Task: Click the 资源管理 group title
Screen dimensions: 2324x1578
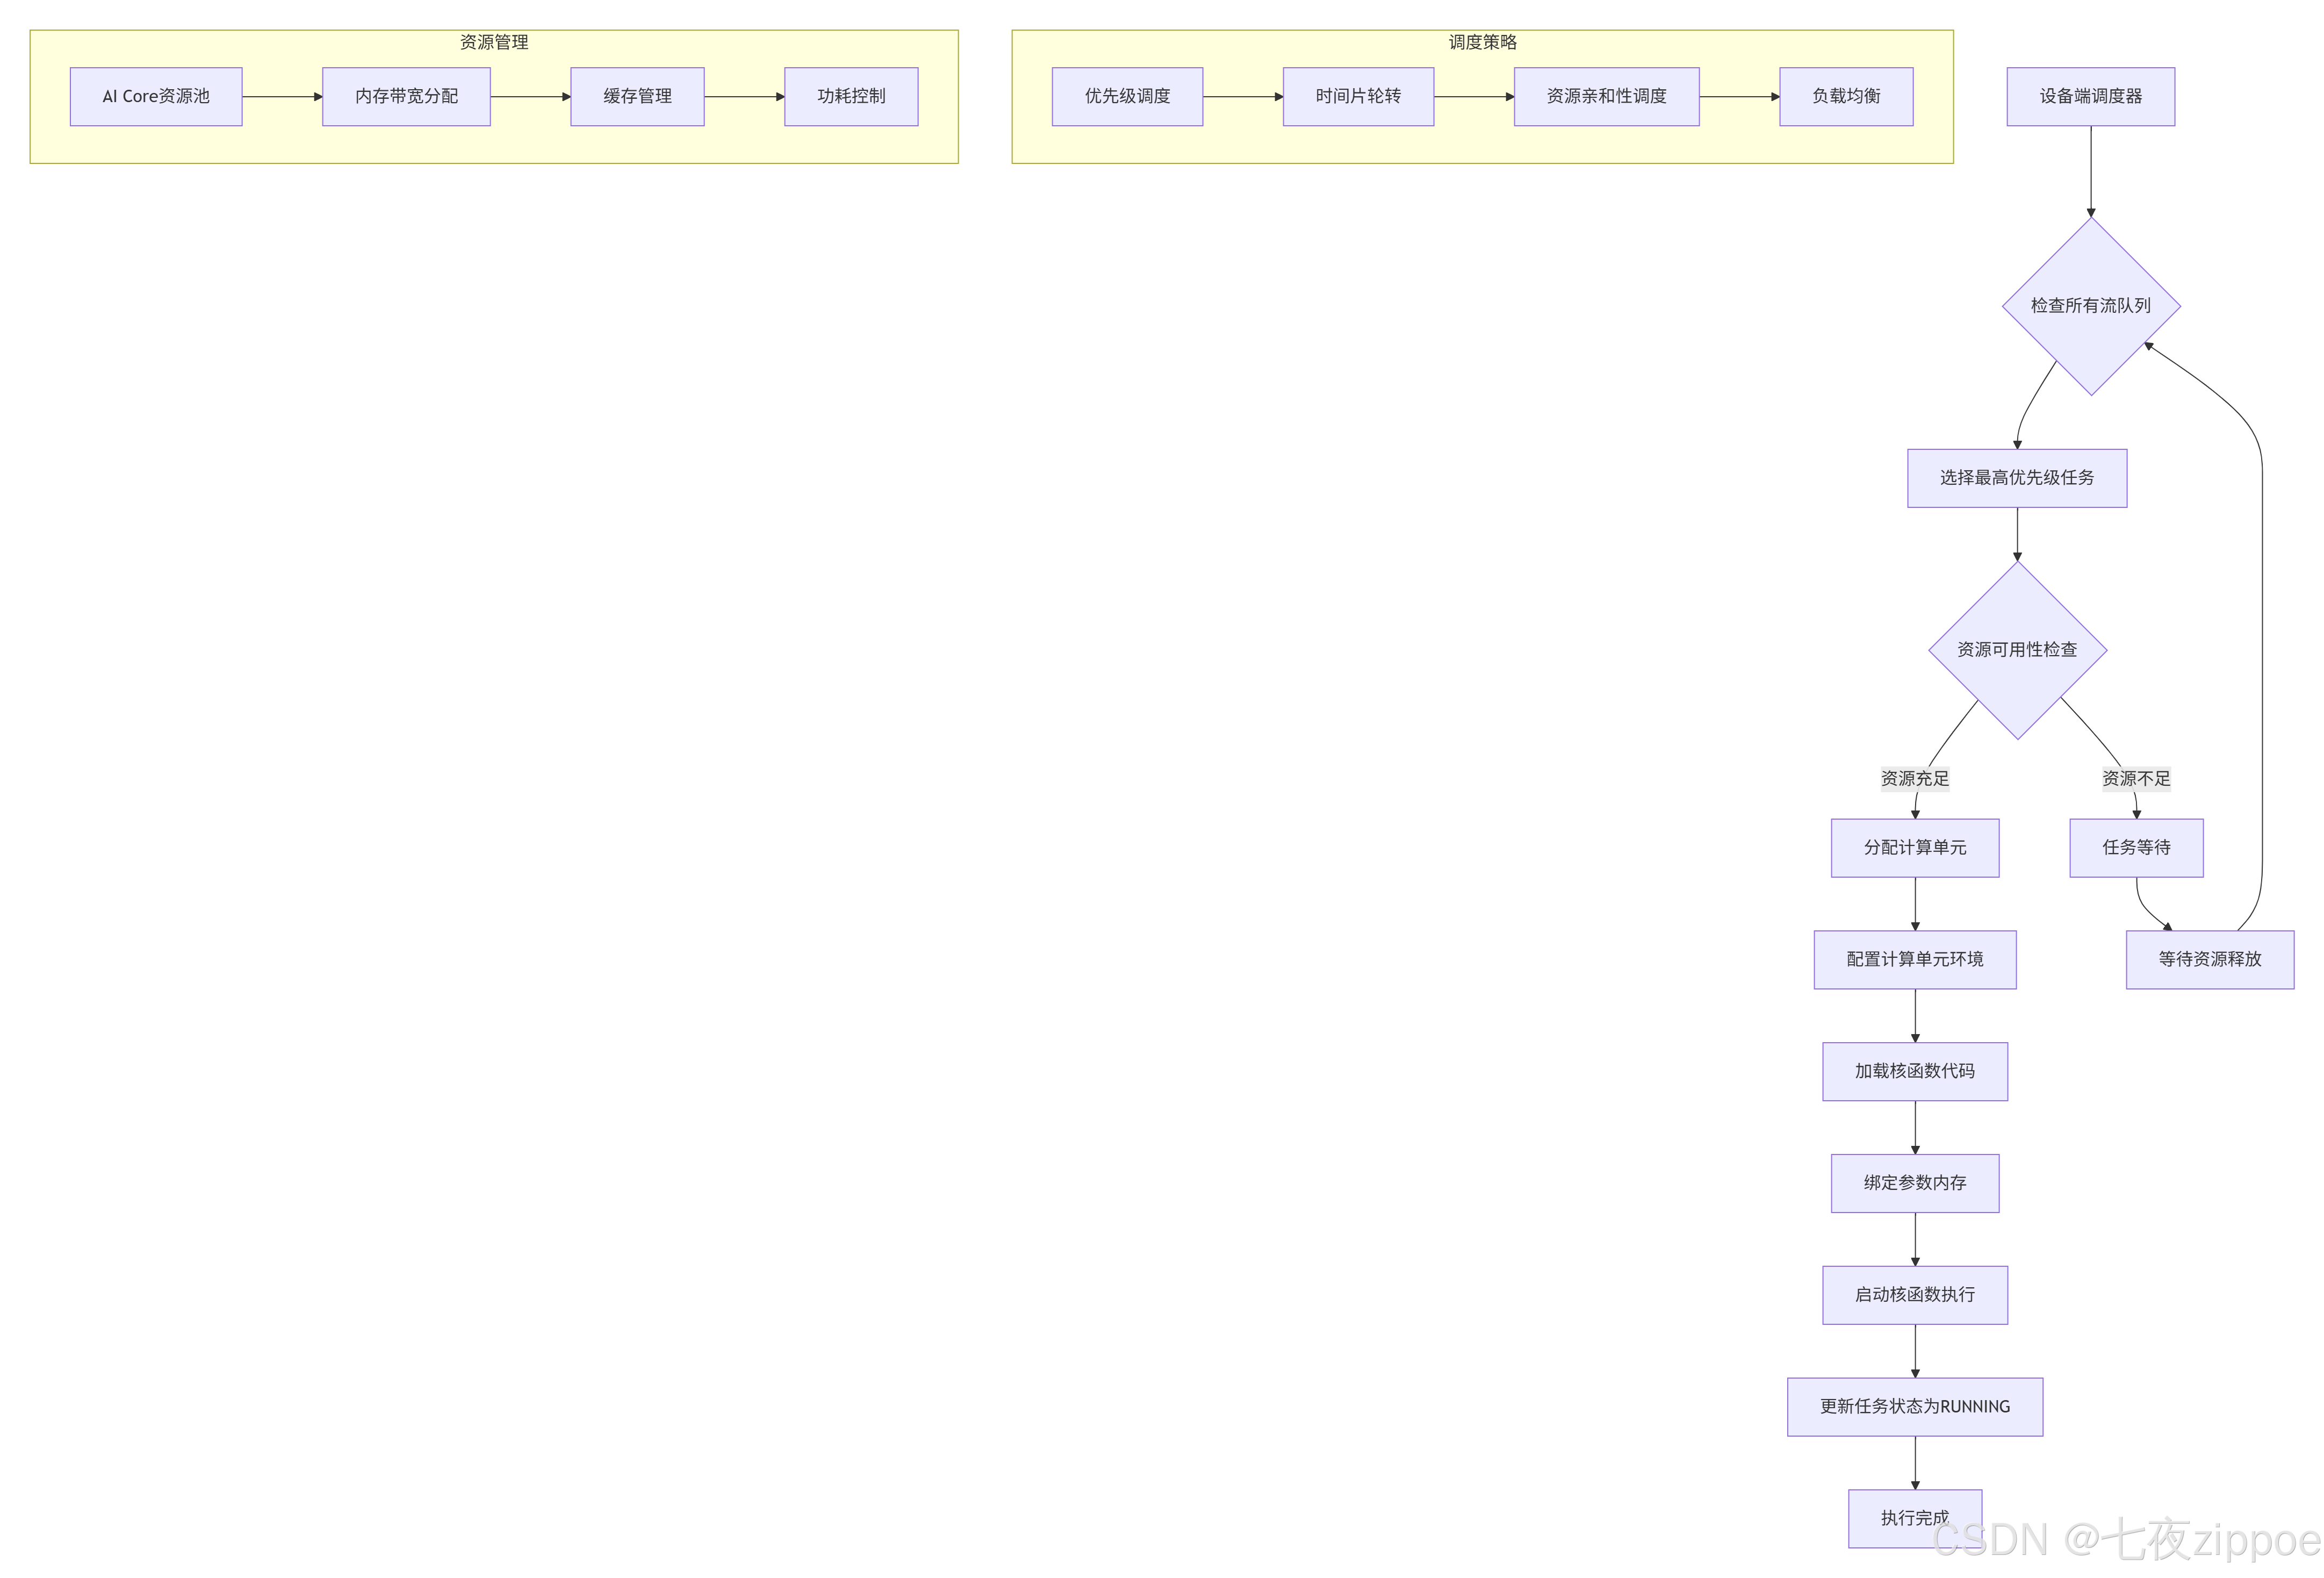Action: point(493,42)
